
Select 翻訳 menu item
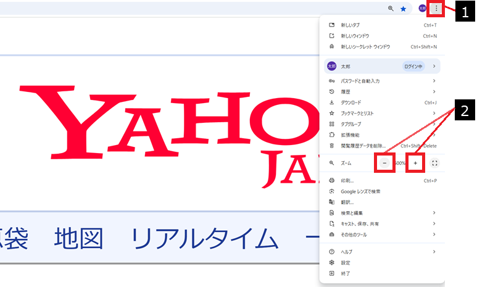click(x=383, y=202)
